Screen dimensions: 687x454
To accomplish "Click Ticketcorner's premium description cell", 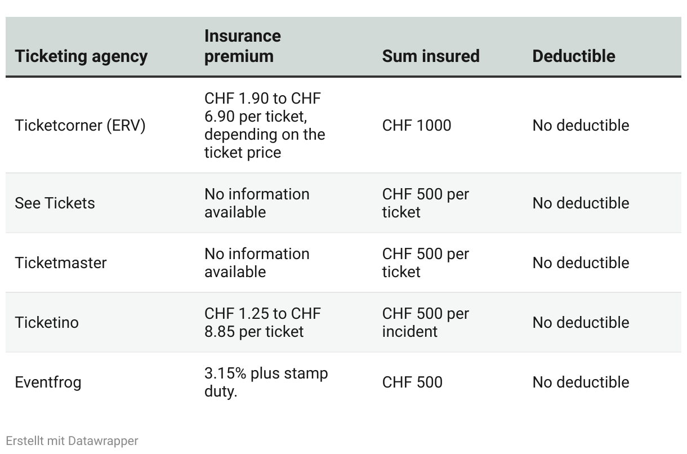I will tap(265, 125).
